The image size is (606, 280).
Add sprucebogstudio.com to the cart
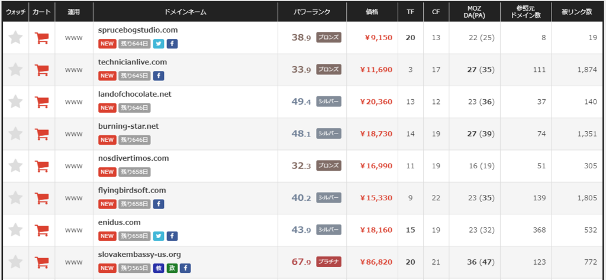42,38
